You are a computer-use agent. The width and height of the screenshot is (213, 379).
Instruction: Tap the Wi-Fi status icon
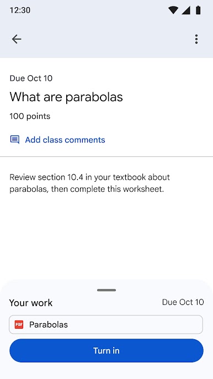point(173,10)
